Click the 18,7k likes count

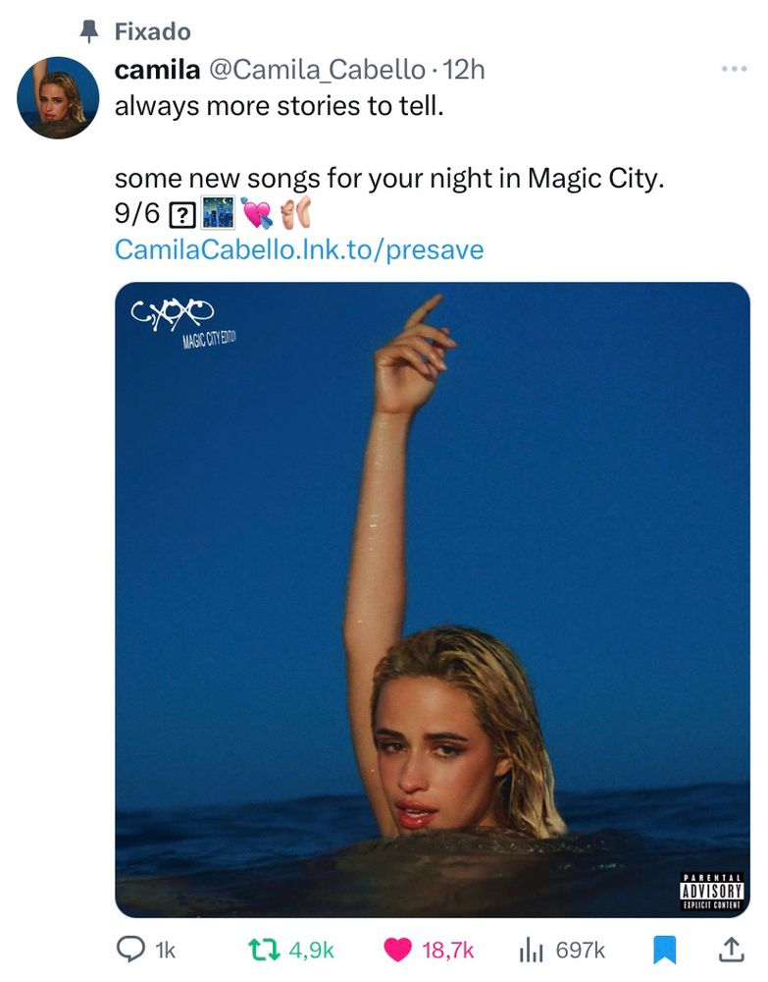[448, 950]
